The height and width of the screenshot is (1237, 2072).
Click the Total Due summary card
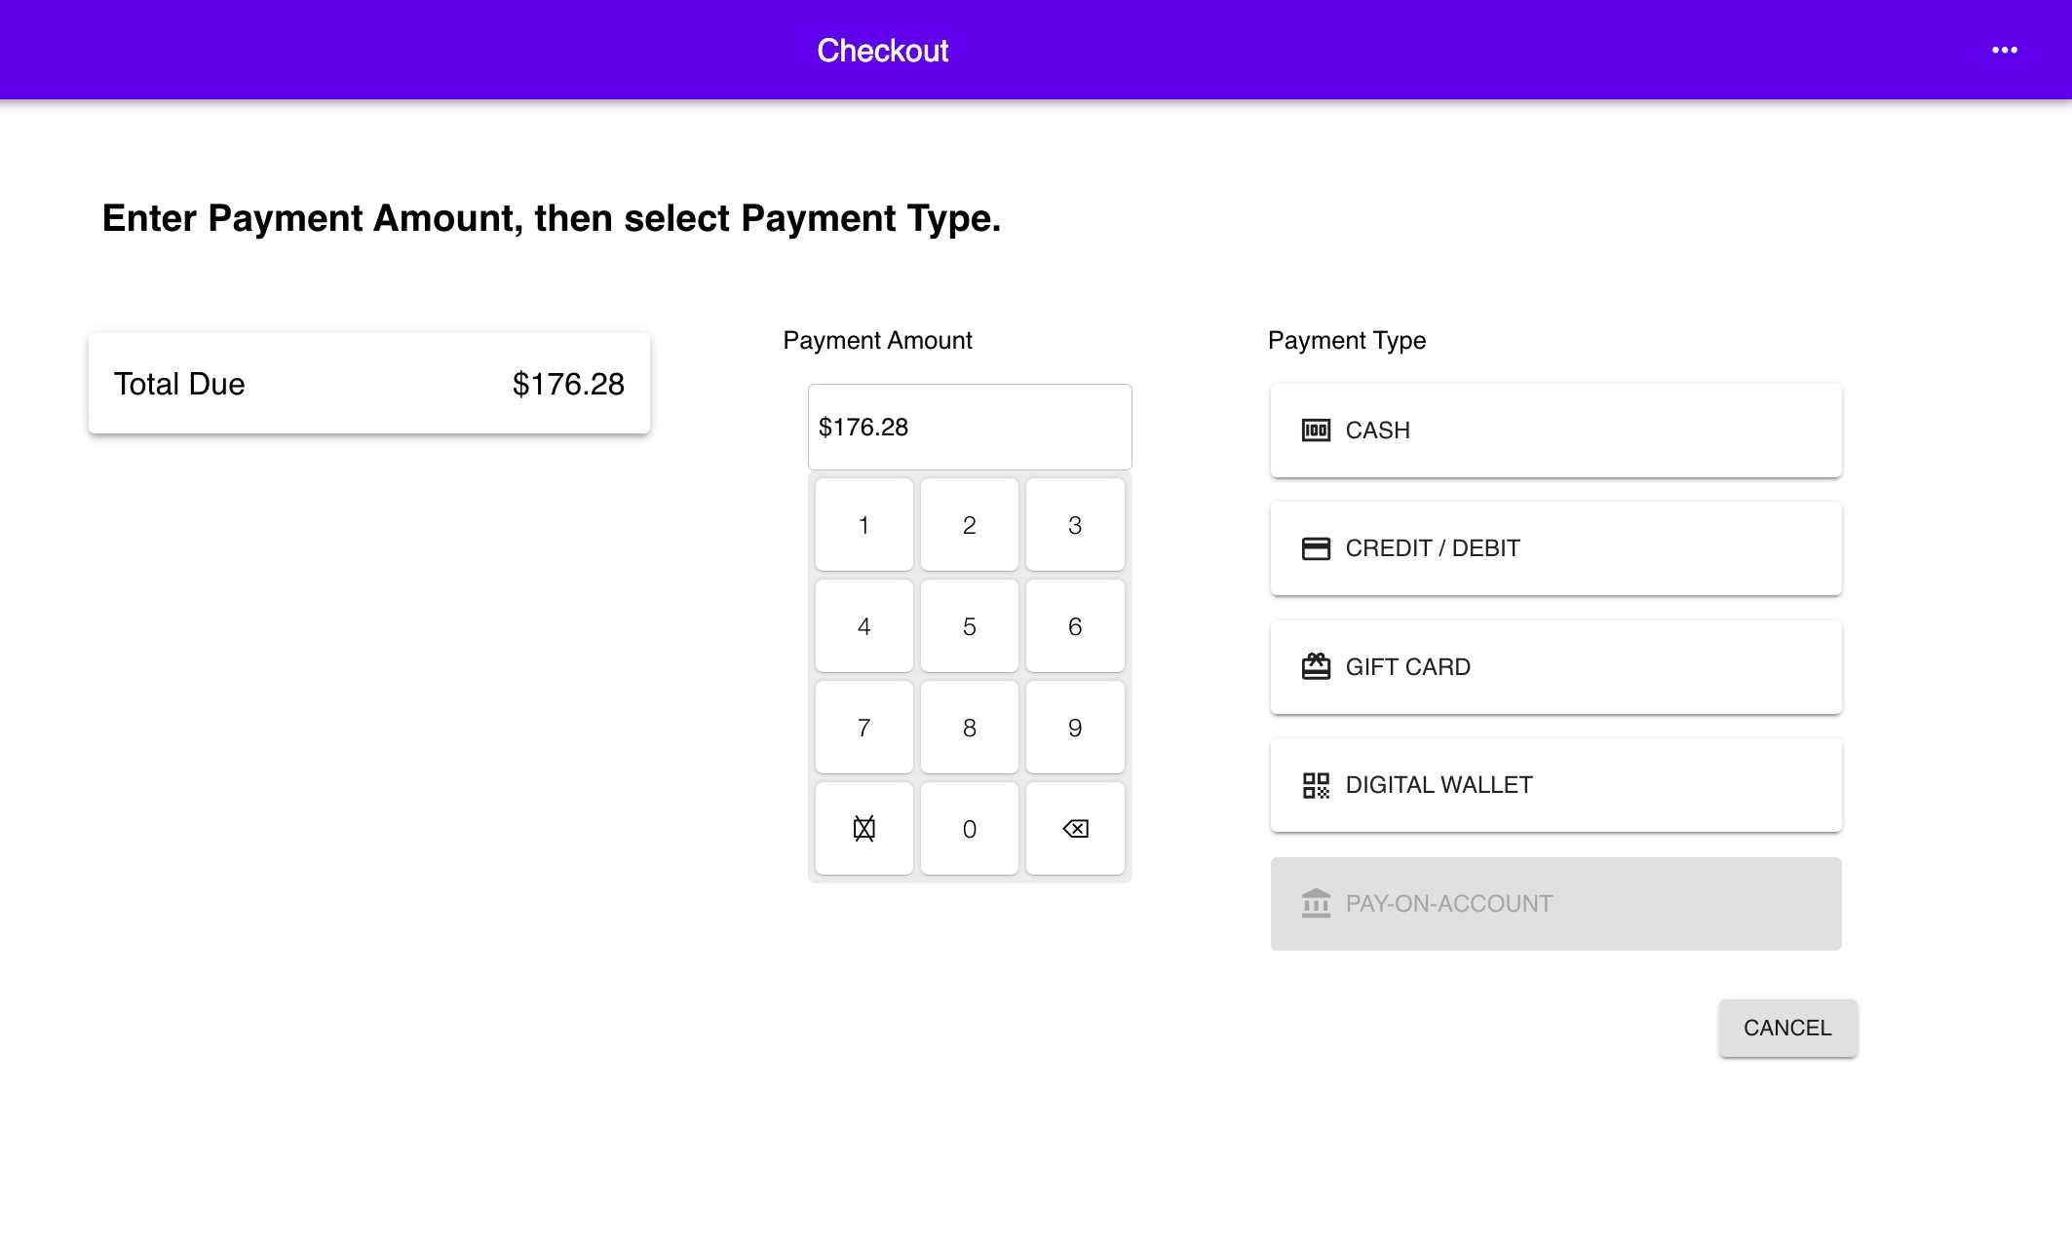pyautogui.click(x=369, y=384)
